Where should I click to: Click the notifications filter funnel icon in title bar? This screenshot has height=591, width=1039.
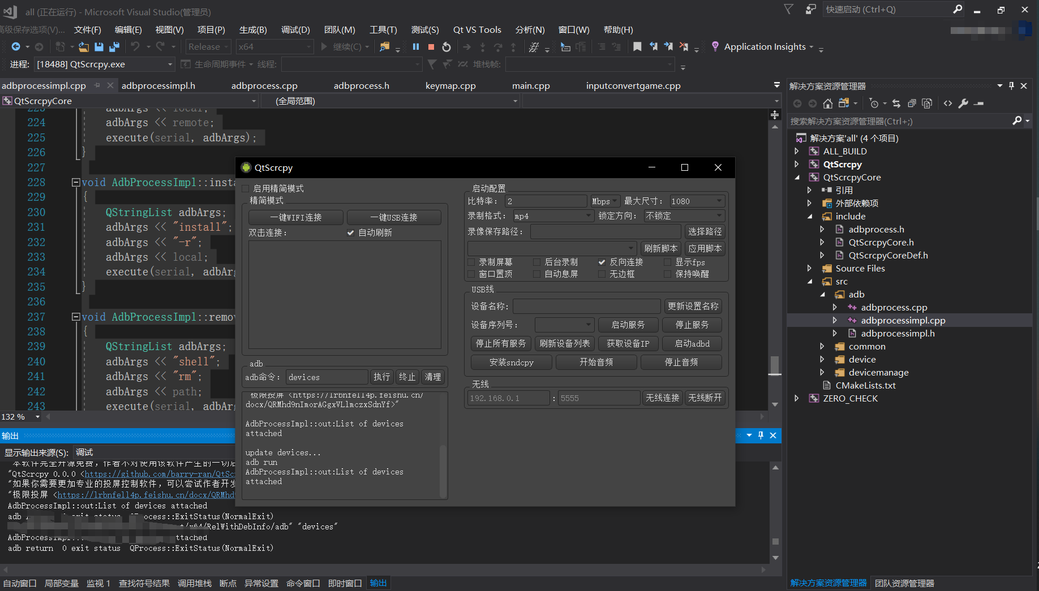789,9
